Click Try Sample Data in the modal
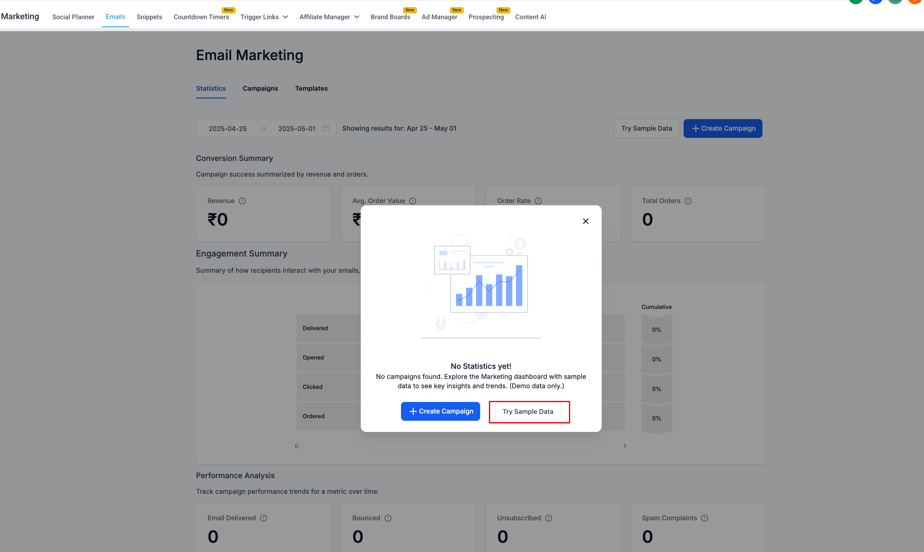 tap(528, 412)
